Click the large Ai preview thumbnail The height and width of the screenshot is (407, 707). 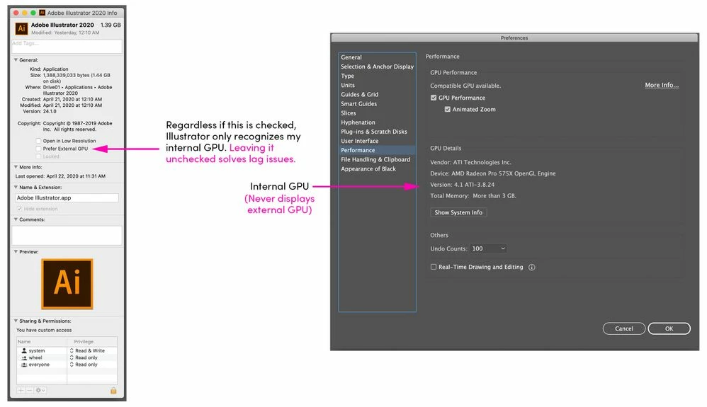click(x=67, y=284)
